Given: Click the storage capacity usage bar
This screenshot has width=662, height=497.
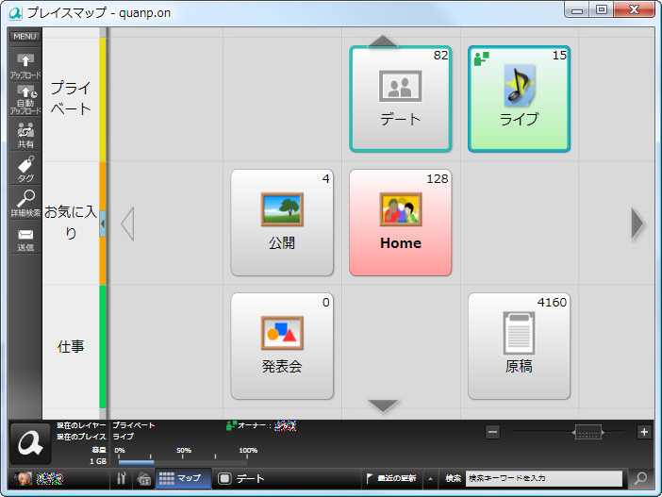Looking at the screenshot, I should [183, 463].
